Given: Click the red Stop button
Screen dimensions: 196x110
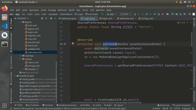Looking at the screenshot, I should [163, 14].
